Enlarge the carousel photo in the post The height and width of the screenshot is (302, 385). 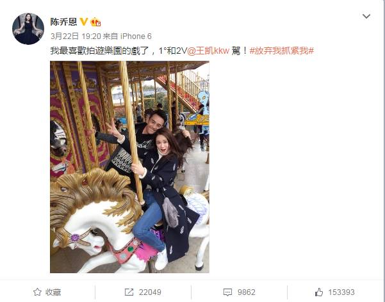pyautogui.click(x=129, y=167)
